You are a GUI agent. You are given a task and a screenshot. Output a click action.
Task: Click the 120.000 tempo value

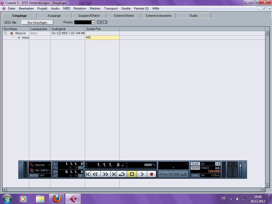[214, 171]
